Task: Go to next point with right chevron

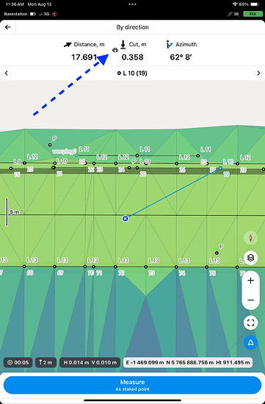Action: [258, 73]
